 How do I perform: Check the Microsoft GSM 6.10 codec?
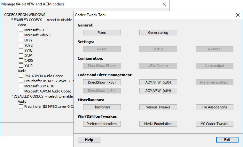pyautogui.click(x=21, y=86)
